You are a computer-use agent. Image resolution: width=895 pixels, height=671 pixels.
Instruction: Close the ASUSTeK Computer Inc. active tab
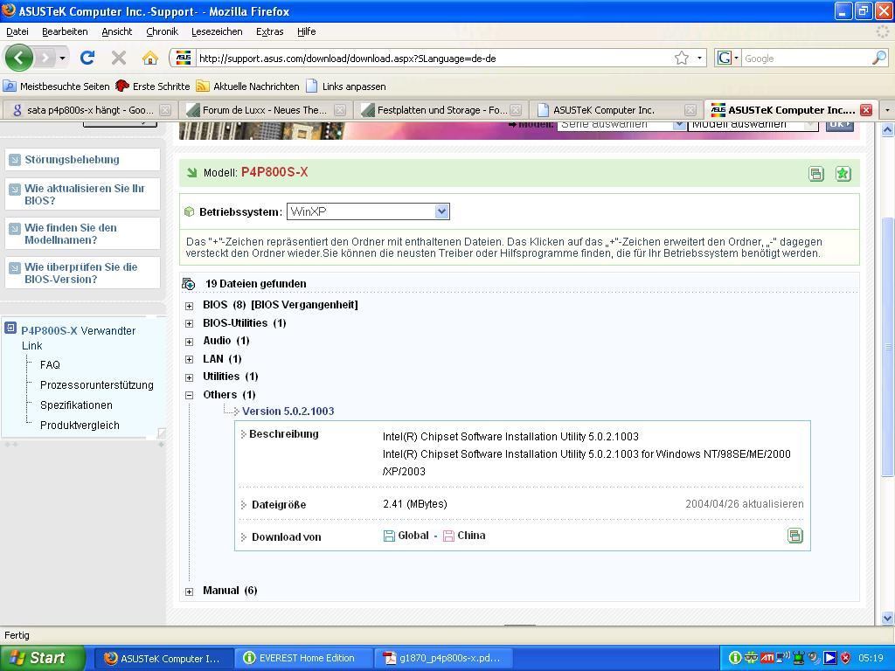[x=866, y=110]
